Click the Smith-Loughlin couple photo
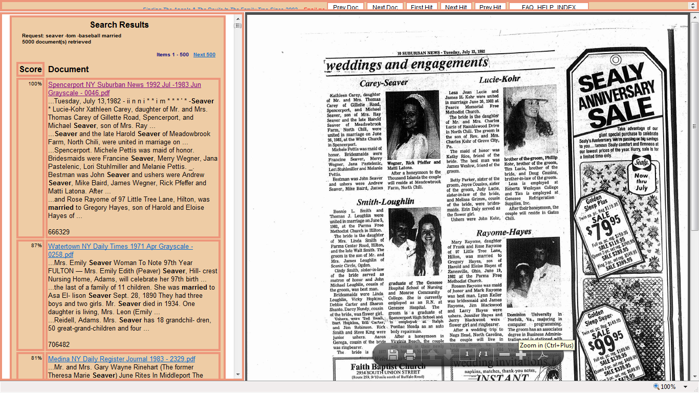This screenshot has width=699, height=393. click(x=415, y=242)
